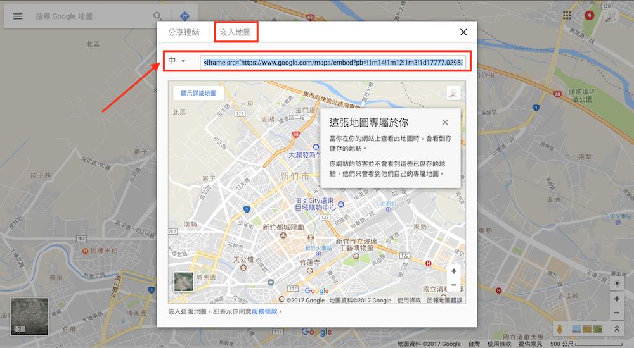Open the red notifications badge showing 4
This screenshot has height=348, width=634.
click(x=589, y=15)
